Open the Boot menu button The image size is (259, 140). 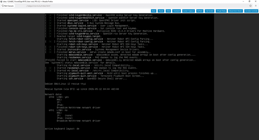click(153, 11)
